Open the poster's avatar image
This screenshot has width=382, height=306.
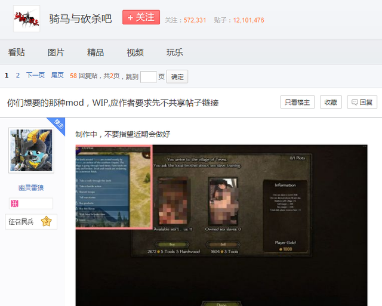coord(31,150)
